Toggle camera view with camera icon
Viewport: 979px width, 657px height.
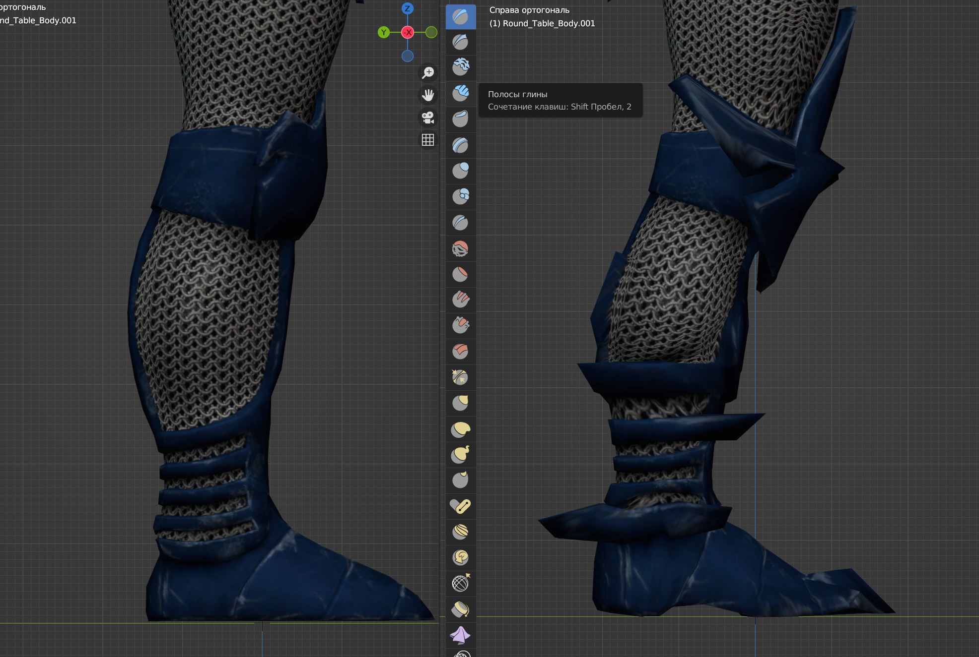pos(428,118)
